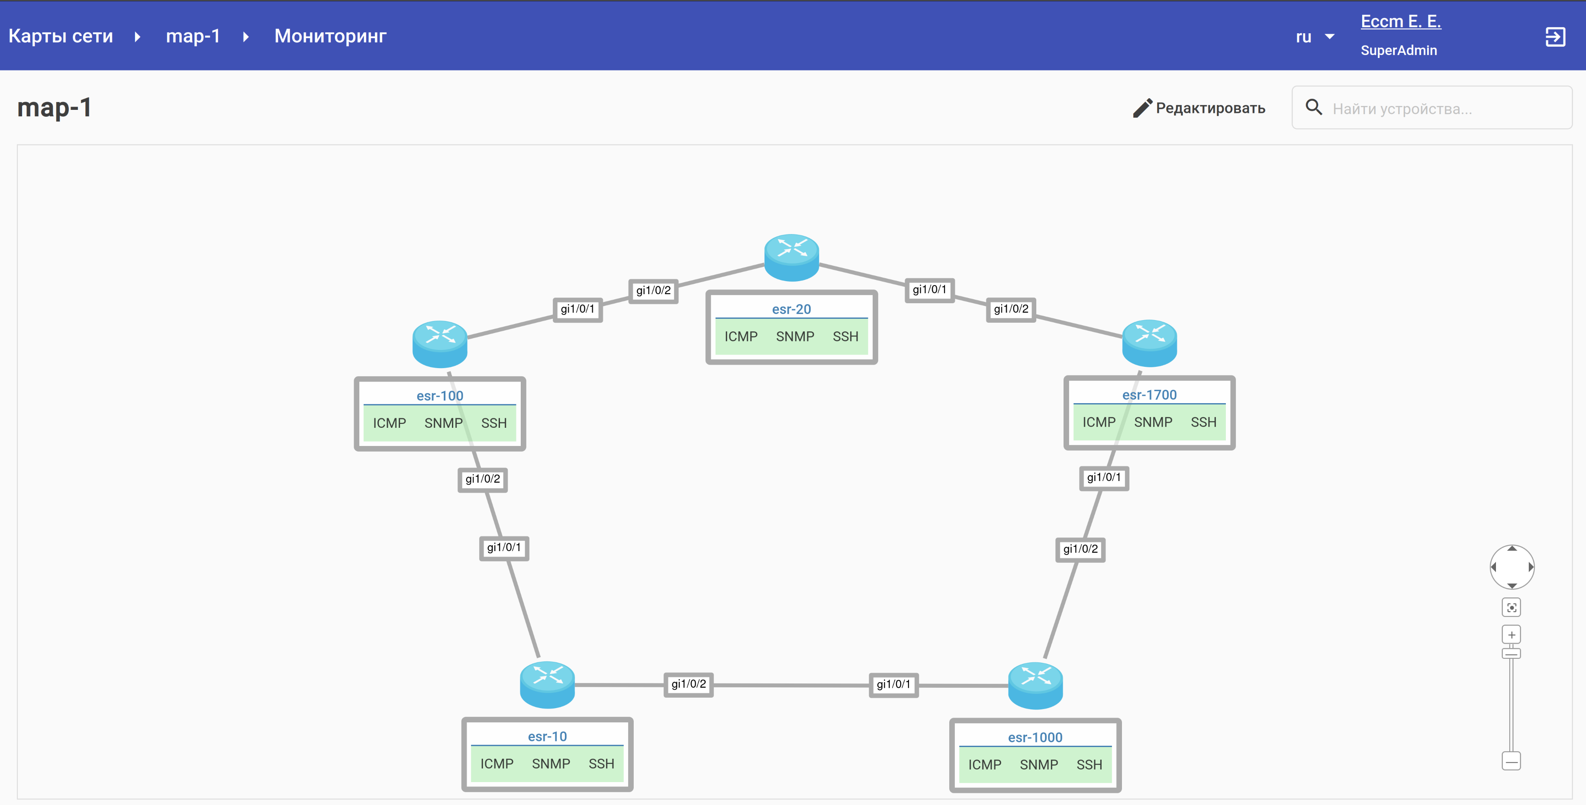Go to Карты сети breadcrumb
The image size is (1586, 805).
[x=60, y=36]
